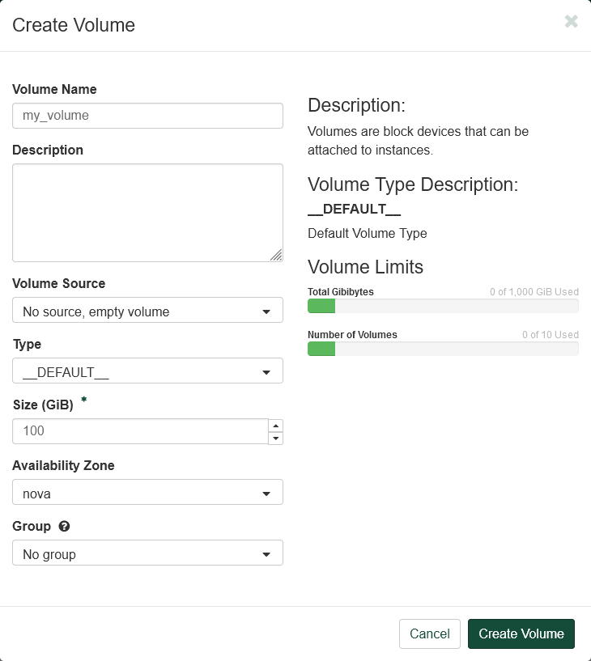Increase size using the up stepper arrow
Viewport: 591px width, 661px height.
tap(275, 426)
